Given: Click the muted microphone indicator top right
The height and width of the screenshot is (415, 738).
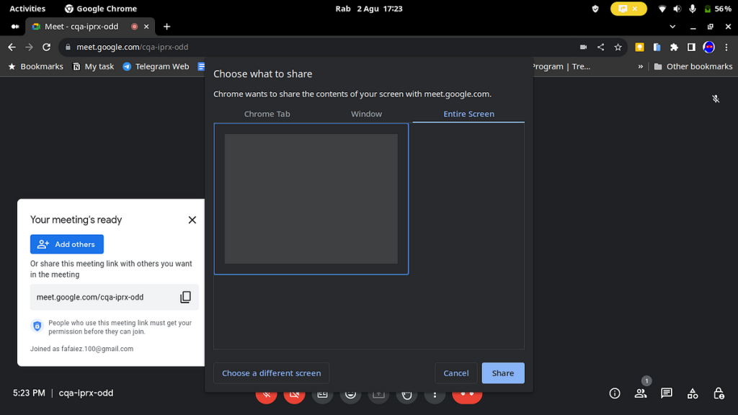Looking at the screenshot, I should tap(716, 99).
